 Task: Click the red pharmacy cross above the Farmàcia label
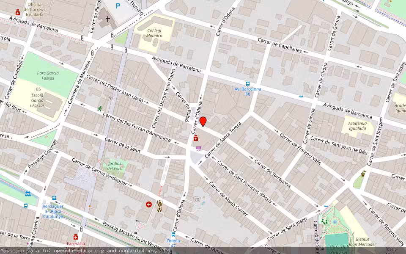(x=76, y=237)
